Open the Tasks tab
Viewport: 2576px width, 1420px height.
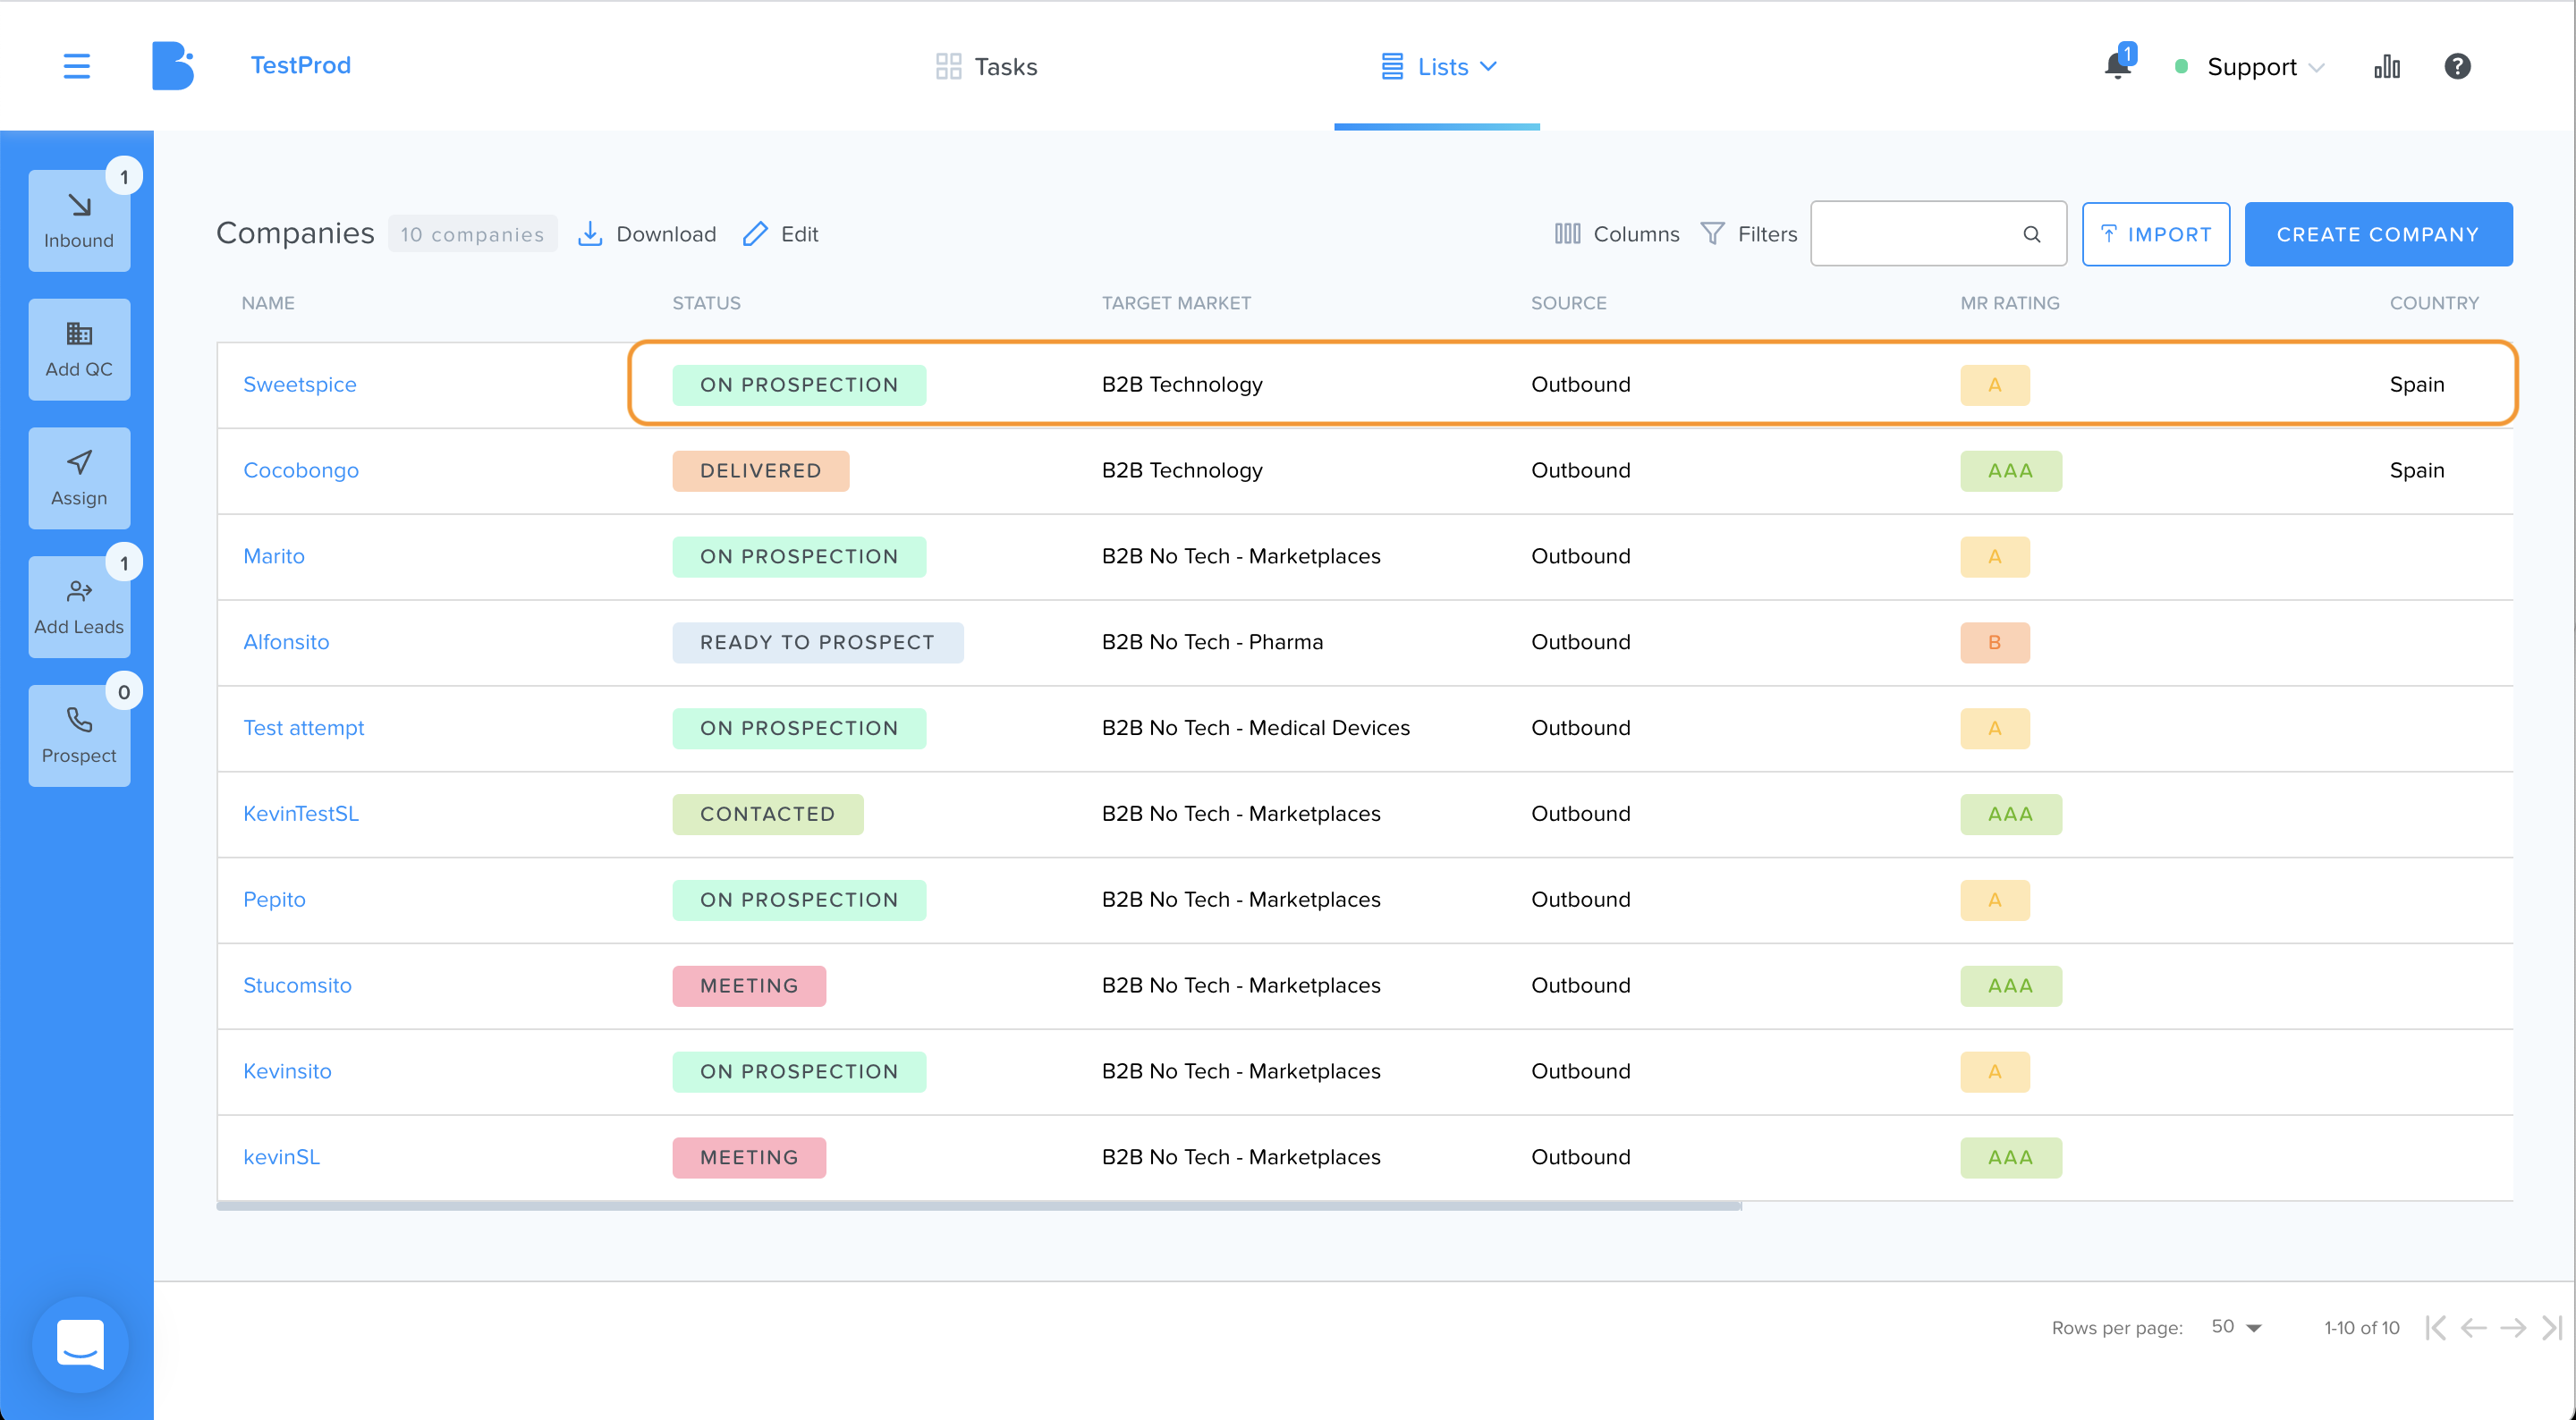(987, 66)
